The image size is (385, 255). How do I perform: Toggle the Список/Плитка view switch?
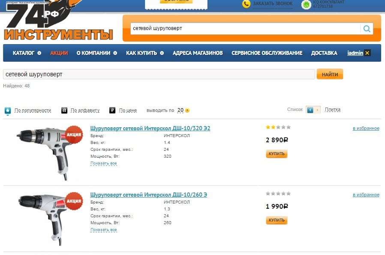click(313, 110)
